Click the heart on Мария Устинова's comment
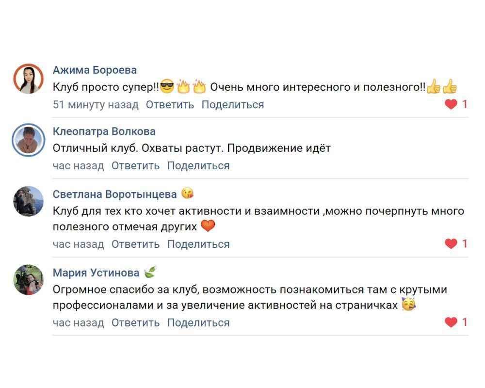Screen dimensions: 485x388 click(x=451, y=322)
